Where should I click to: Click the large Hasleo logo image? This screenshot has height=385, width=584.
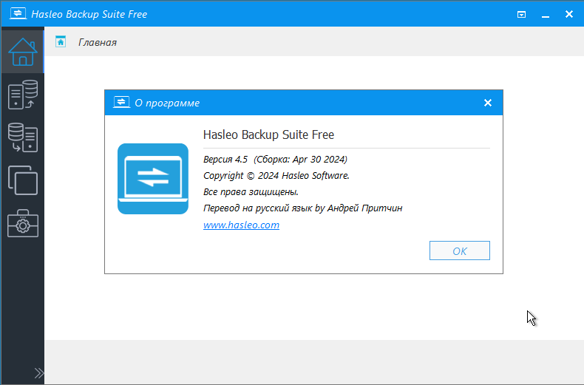[153, 179]
